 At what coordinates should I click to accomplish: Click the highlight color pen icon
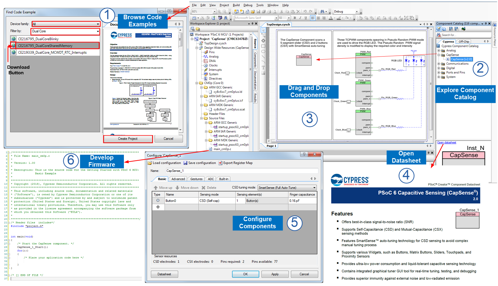click(339, 18)
